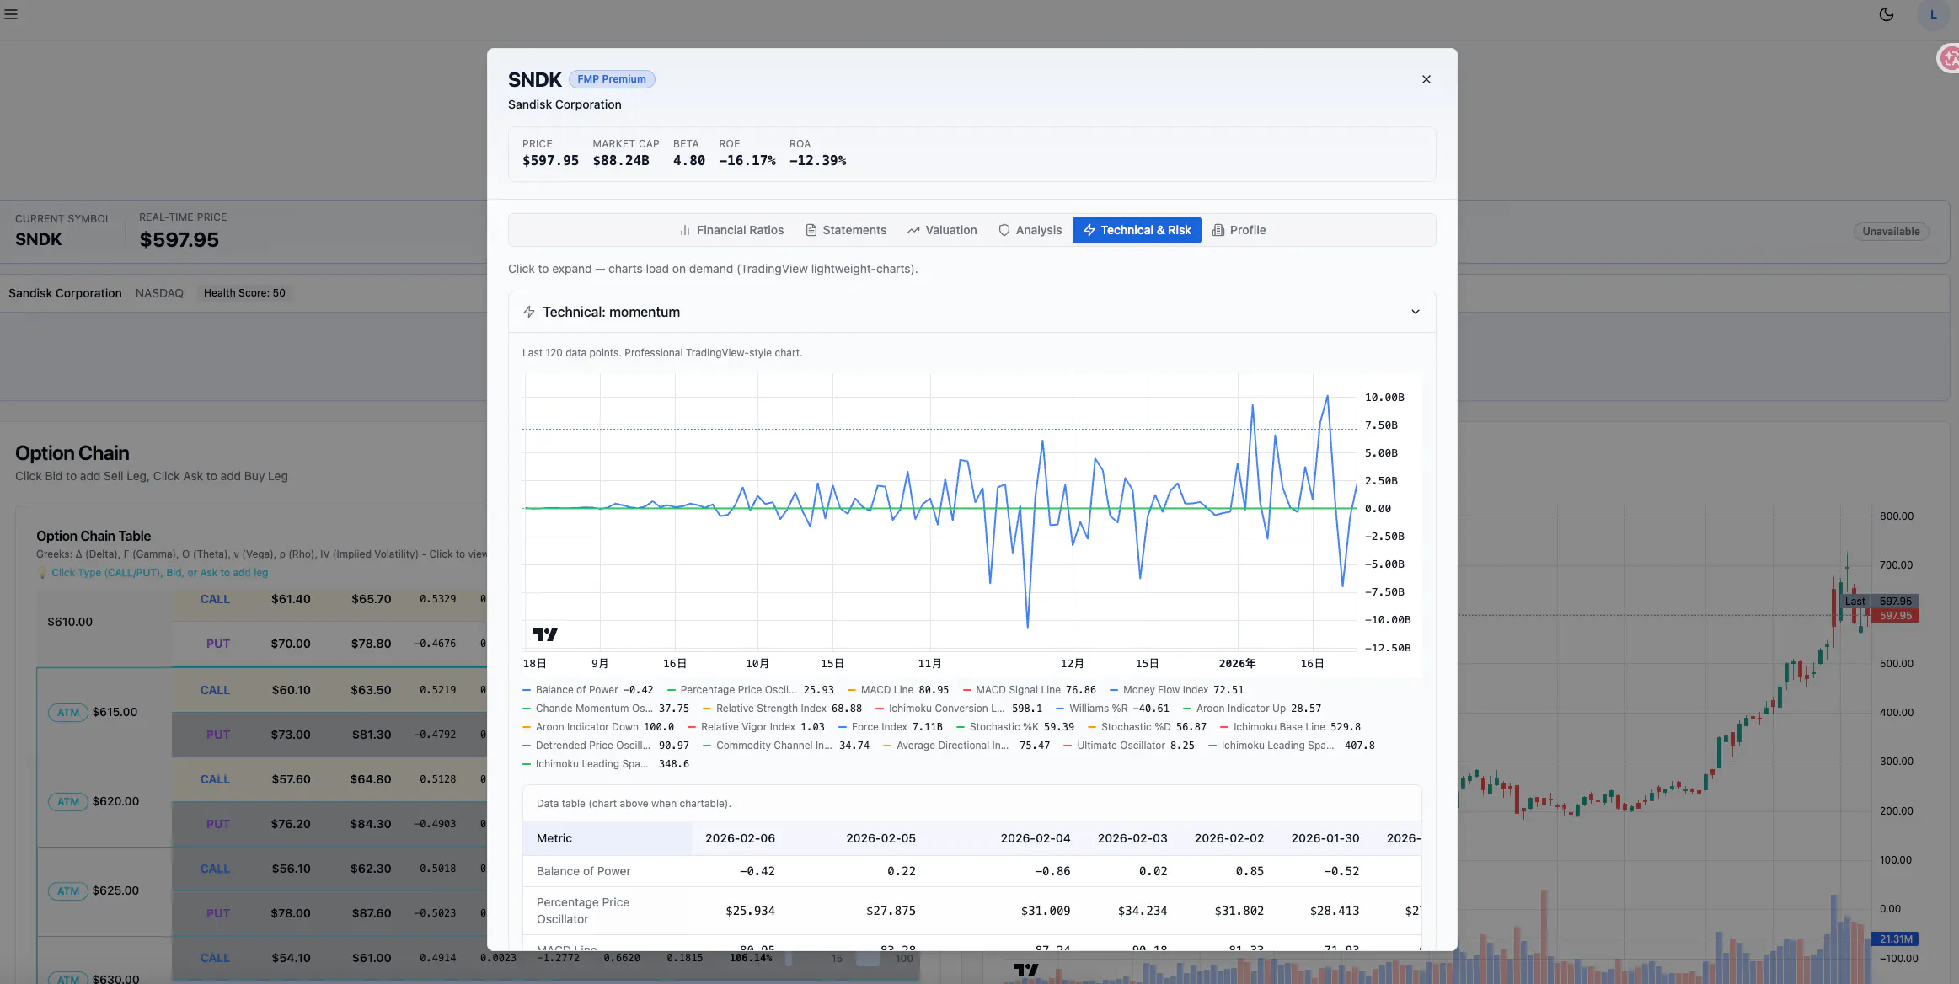Click the 2026年 label on the time axis

click(1237, 664)
